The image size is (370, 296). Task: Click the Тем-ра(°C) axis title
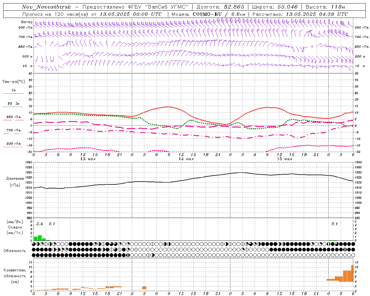14,82
